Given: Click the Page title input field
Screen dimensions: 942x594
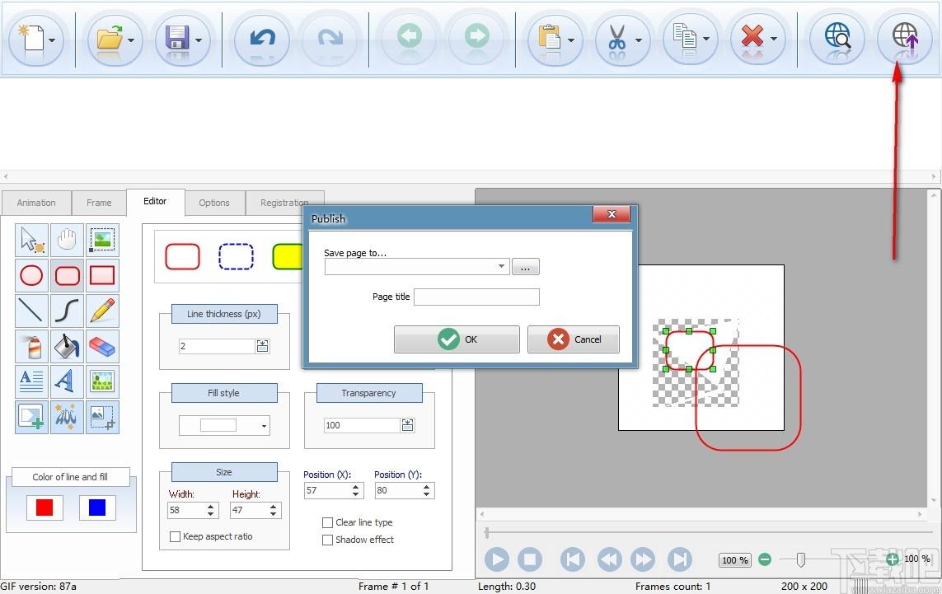Looking at the screenshot, I should 476,297.
